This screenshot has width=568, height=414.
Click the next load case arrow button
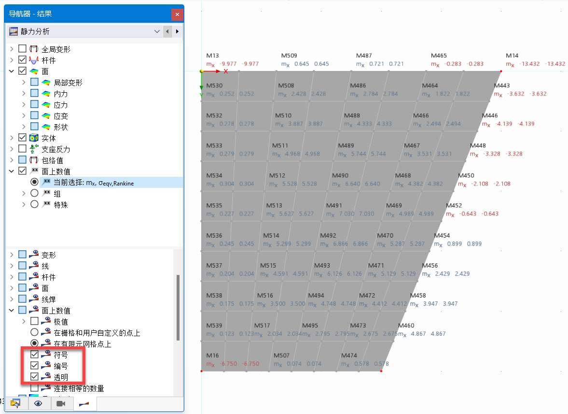pyautogui.click(x=177, y=31)
